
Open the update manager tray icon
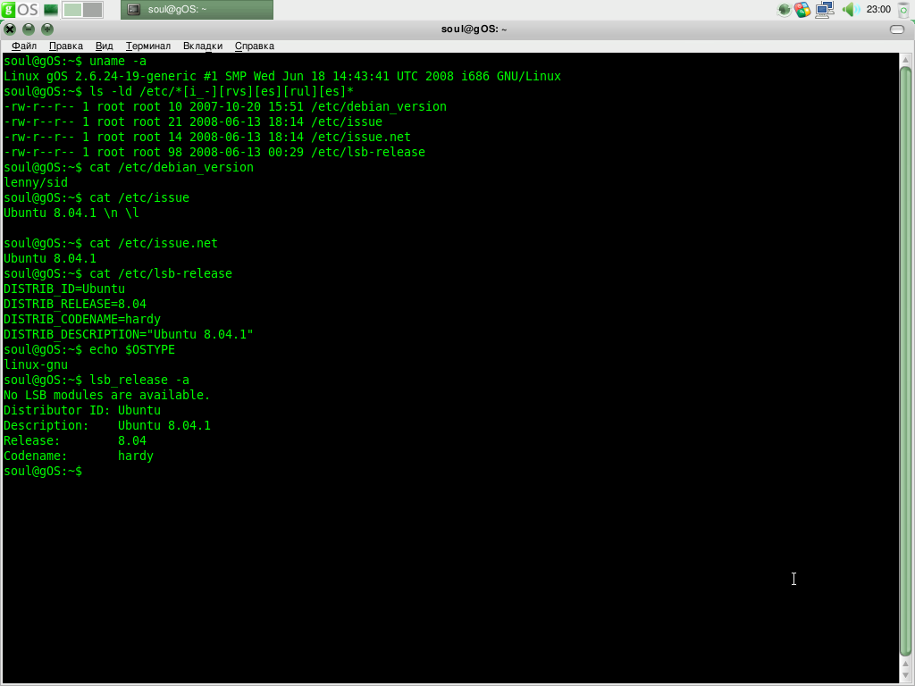785,9
